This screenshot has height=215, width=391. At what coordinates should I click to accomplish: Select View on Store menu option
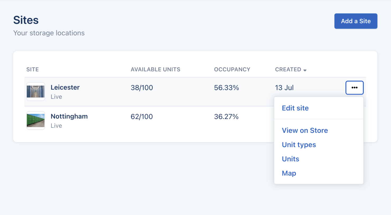305,130
